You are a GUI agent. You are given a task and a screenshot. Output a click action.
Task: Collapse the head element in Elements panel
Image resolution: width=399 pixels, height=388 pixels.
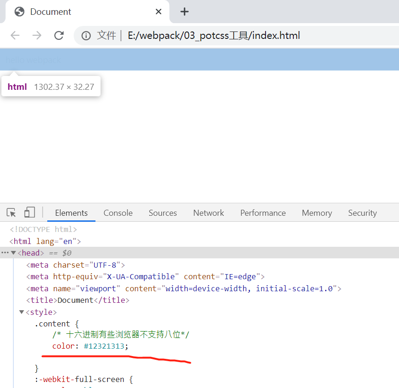click(x=13, y=252)
